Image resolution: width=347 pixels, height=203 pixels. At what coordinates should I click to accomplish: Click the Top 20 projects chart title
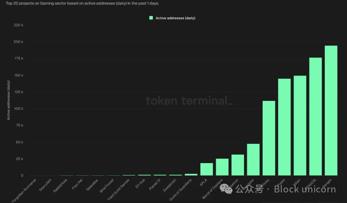pyautogui.click(x=82, y=3)
